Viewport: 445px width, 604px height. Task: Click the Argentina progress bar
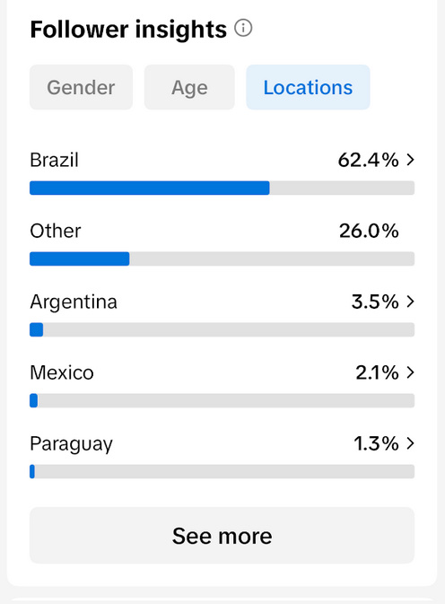pos(222,329)
